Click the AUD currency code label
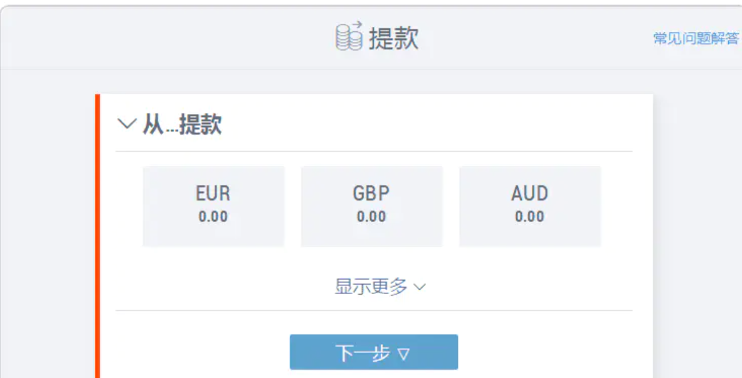Viewport: 742px width, 378px height. 529,193
